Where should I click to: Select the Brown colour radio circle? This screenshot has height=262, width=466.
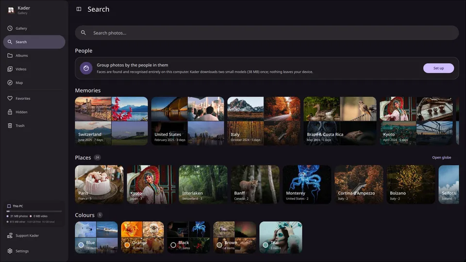click(219, 245)
